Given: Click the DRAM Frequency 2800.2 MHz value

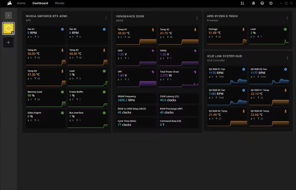Looking at the screenshot, I should tap(126, 100).
